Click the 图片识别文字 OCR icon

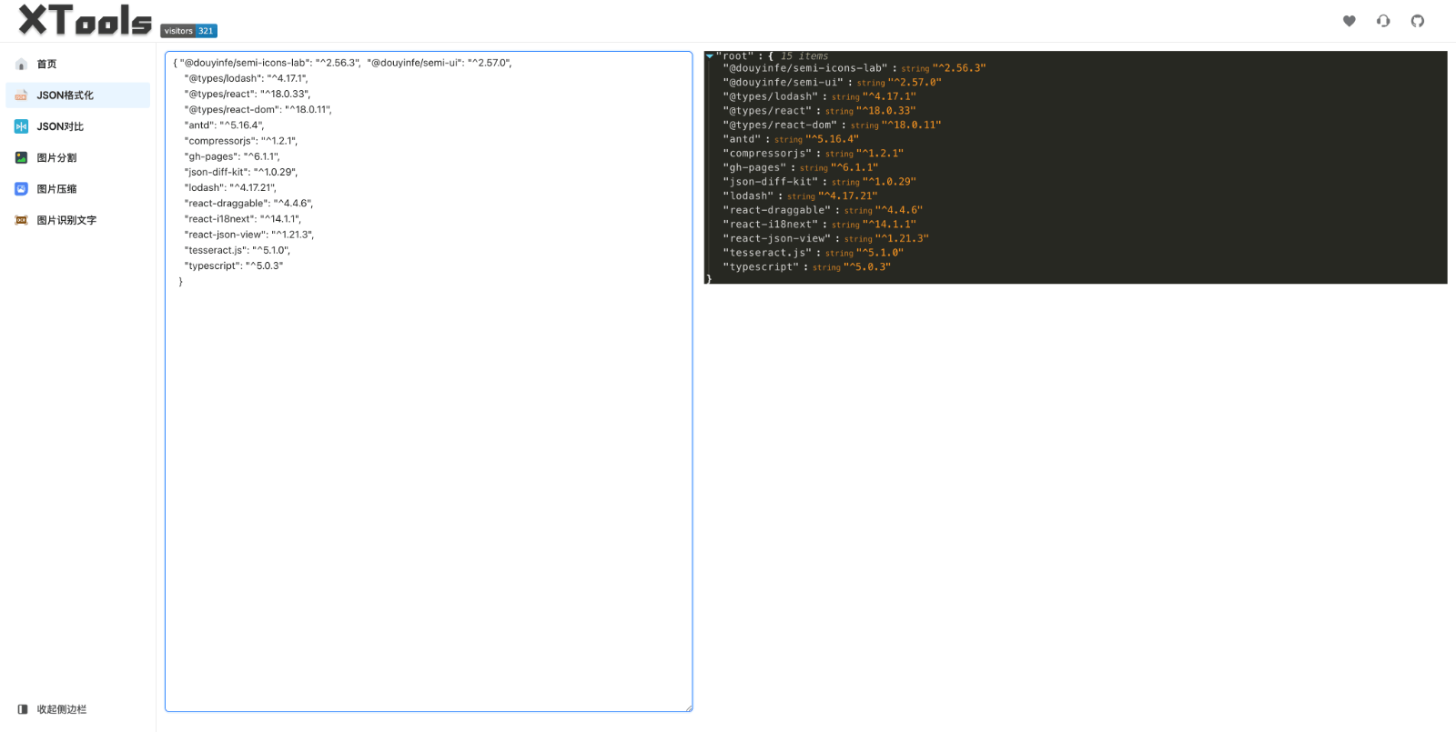point(21,220)
